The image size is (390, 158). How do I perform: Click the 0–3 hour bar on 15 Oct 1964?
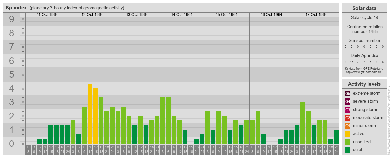[x=208, y=128]
